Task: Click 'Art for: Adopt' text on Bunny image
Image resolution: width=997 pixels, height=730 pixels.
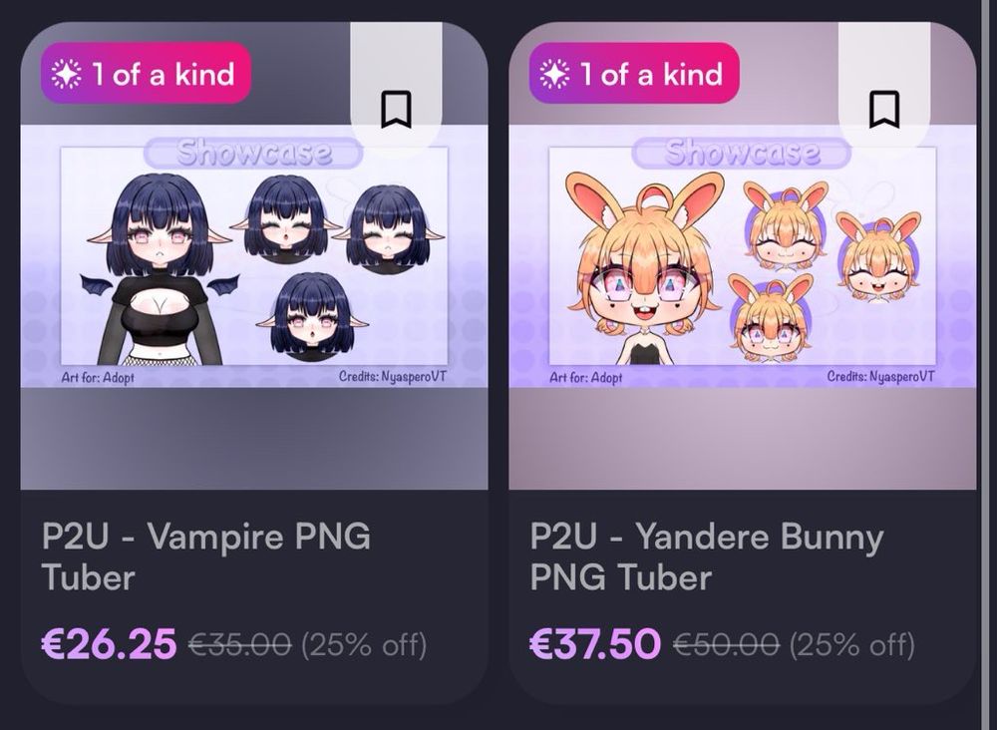Action: (x=586, y=378)
